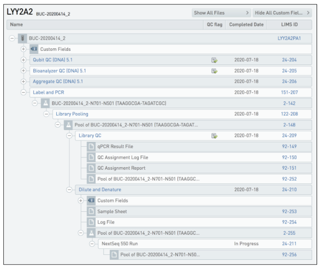Click the file icon beside Log File
322x269 pixels.
[91, 222]
